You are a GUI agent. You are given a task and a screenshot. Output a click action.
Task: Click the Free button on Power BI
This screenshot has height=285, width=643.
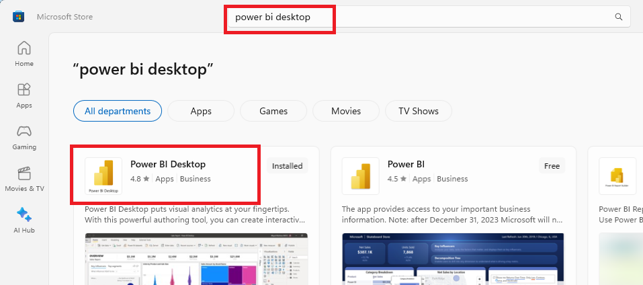tap(552, 166)
